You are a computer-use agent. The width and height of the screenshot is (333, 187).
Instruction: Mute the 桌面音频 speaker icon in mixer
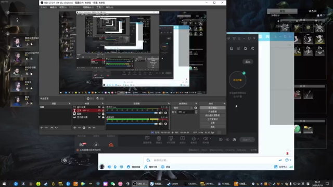point(161,124)
